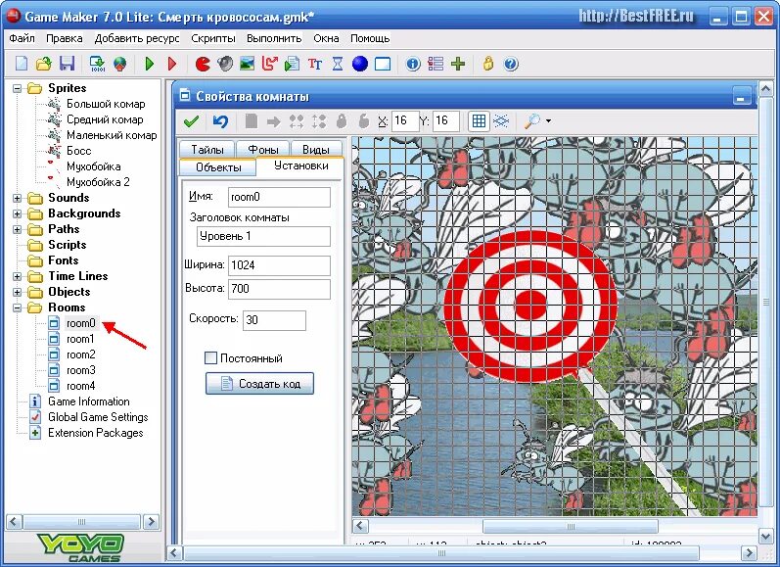The width and height of the screenshot is (780, 567).
Task: Confirm room changes with green checkmark
Action: pos(191,121)
